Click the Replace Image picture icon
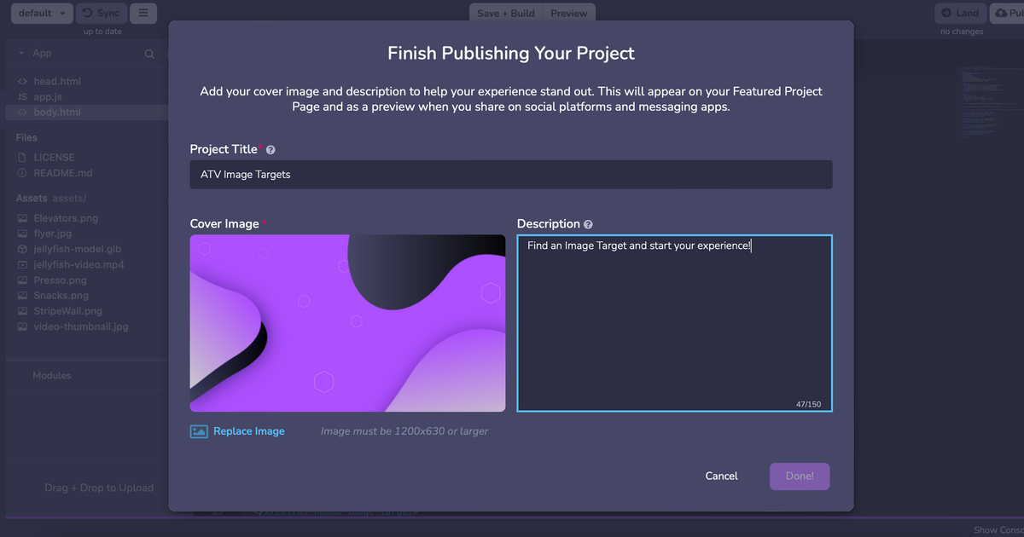The height and width of the screenshot is (537, 1024). tap(199, 431)
